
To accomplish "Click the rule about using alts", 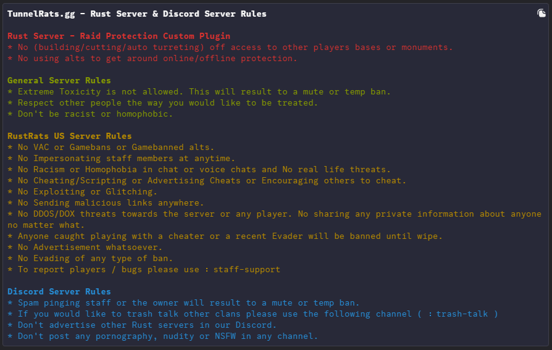I will [153, 59].
